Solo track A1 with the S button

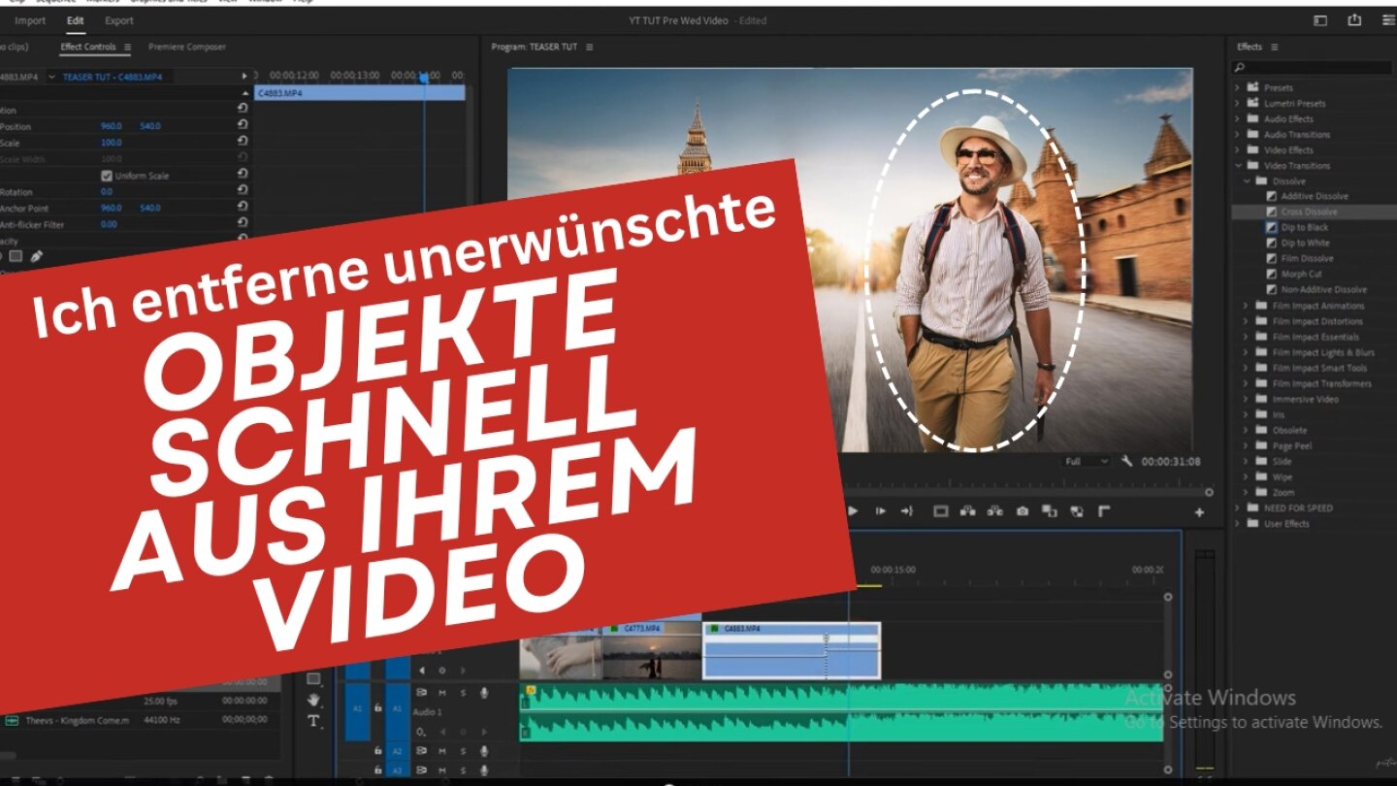pos(463,692)
